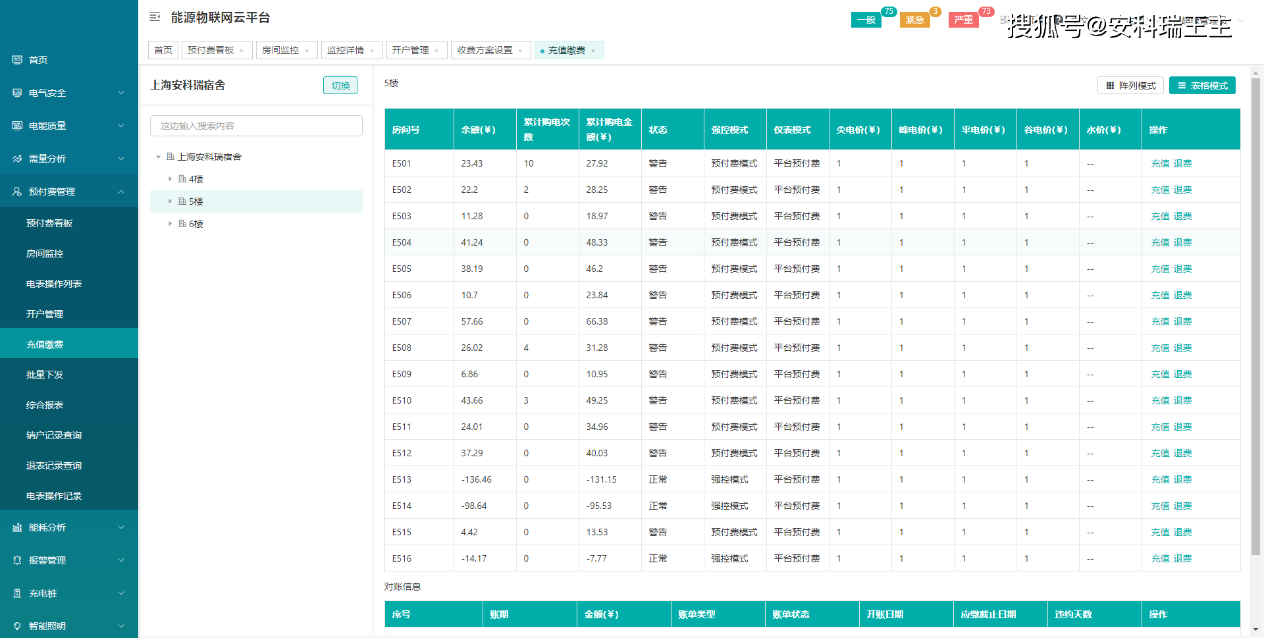The width and height of the screenshot is (1264, 638).
Task: Expand the 电能质量 menu chevron
Action: point(121,126)
